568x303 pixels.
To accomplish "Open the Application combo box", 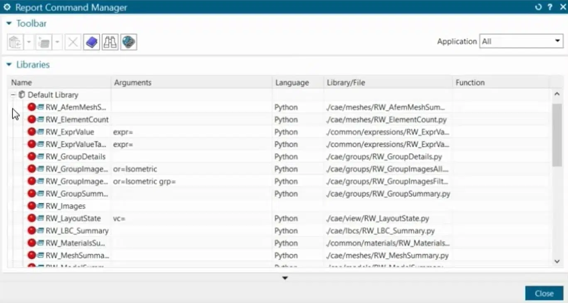I will pos(521,41).
